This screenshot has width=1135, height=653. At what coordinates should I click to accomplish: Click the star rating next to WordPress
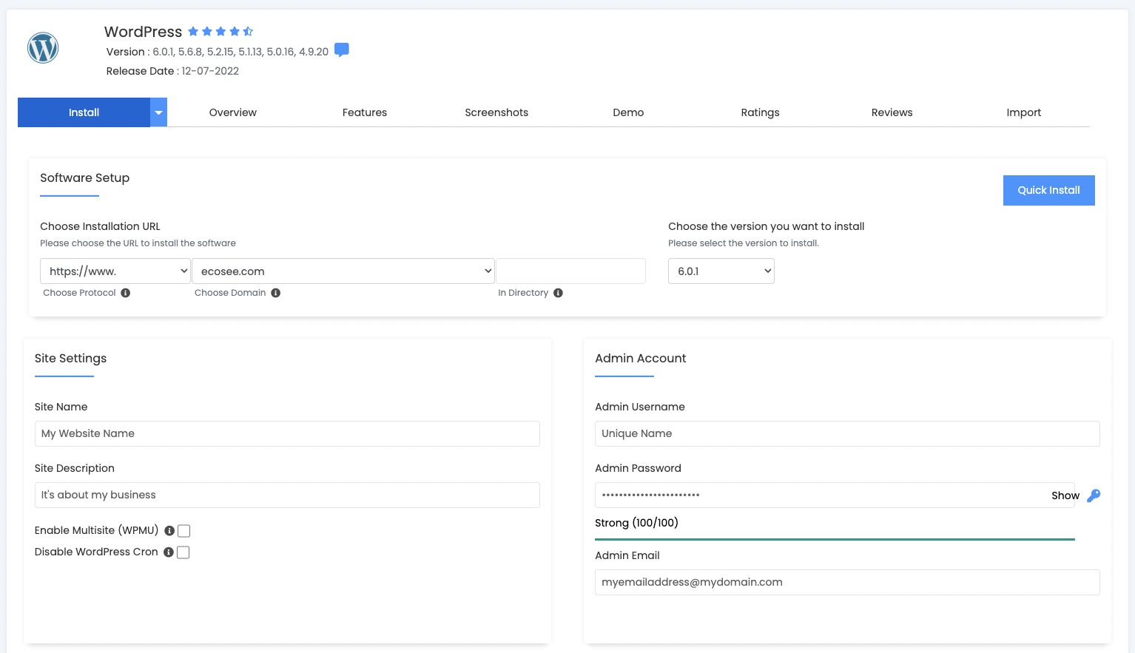click(220, 31)
